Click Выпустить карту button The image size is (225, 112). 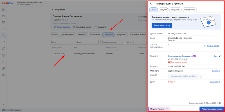pos(162,25)
